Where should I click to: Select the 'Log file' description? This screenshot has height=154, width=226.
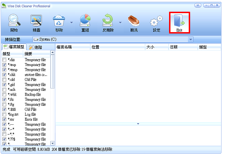30,114
